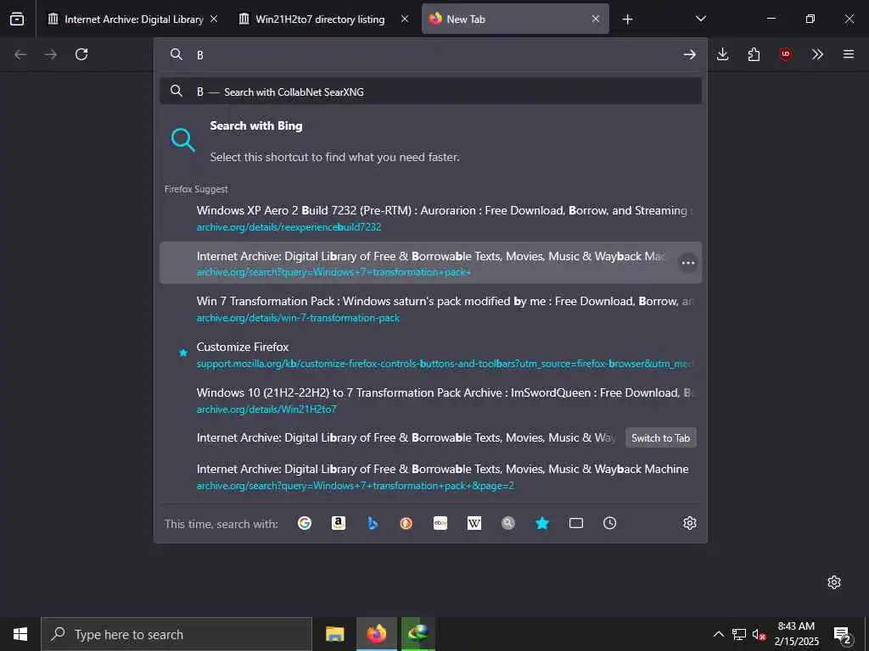Show more toolbar tools overflow chevron
Viewport: 869px width, 651px height.
click(x=817, y=54)
